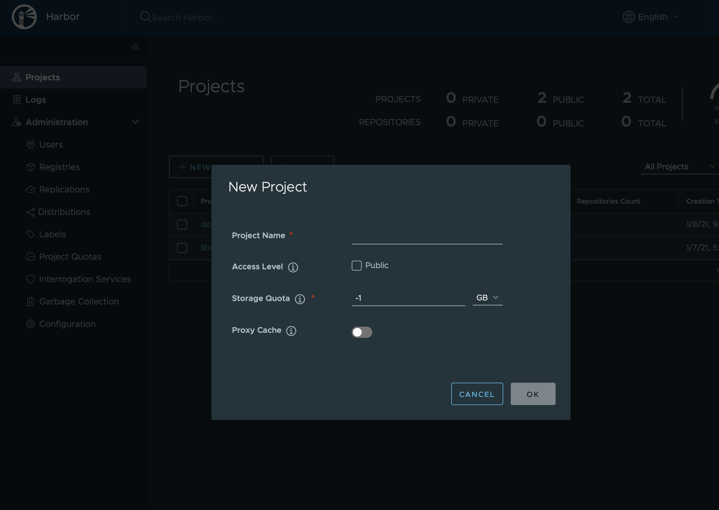This screenshot has width=719, height=510.
Task: Enable the Proxy Cache toggle
Action: (362, 332)
